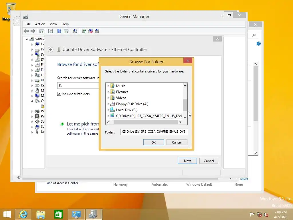Open Help via the blue question mark toolbar icon
This screenshot has height=220, width=293.
coord(59,31)
